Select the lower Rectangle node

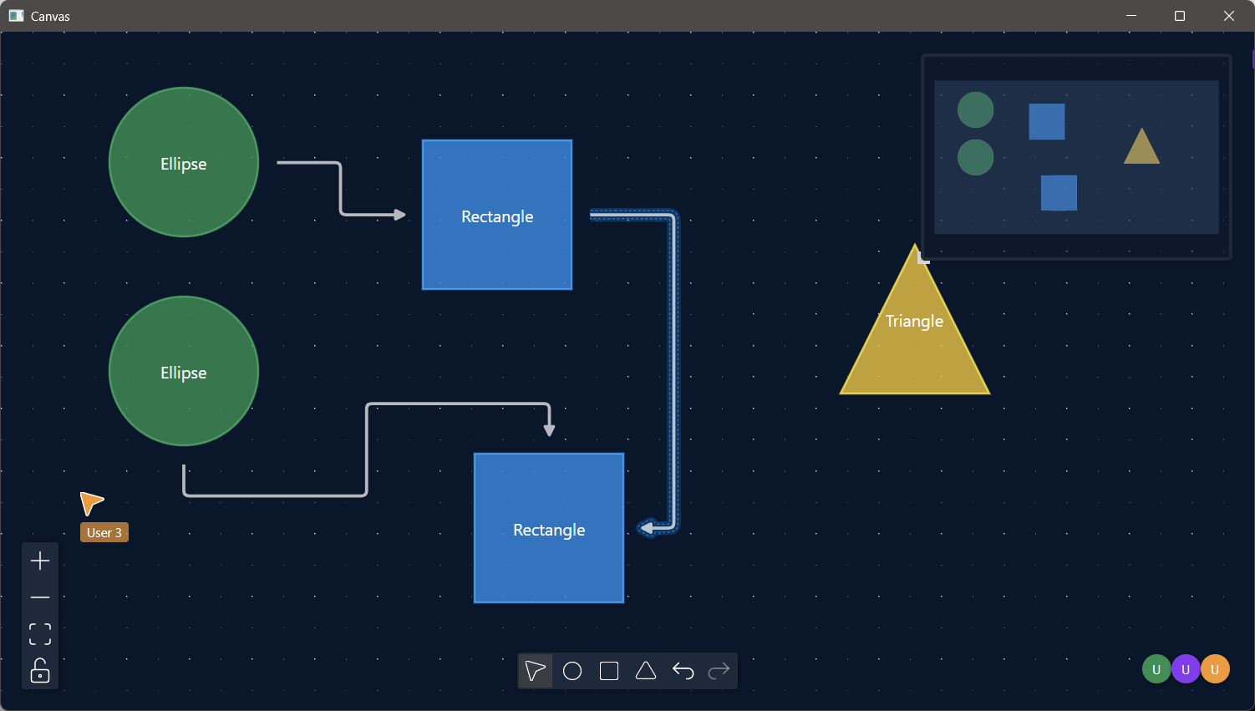tap(549, 528)
